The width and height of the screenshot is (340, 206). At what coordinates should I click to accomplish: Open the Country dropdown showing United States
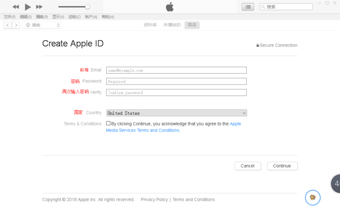click(176, 113)
